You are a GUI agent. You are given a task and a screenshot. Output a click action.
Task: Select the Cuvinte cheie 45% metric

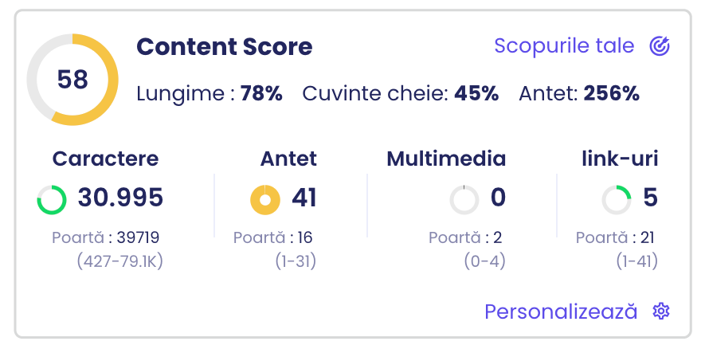click(401, 94)
